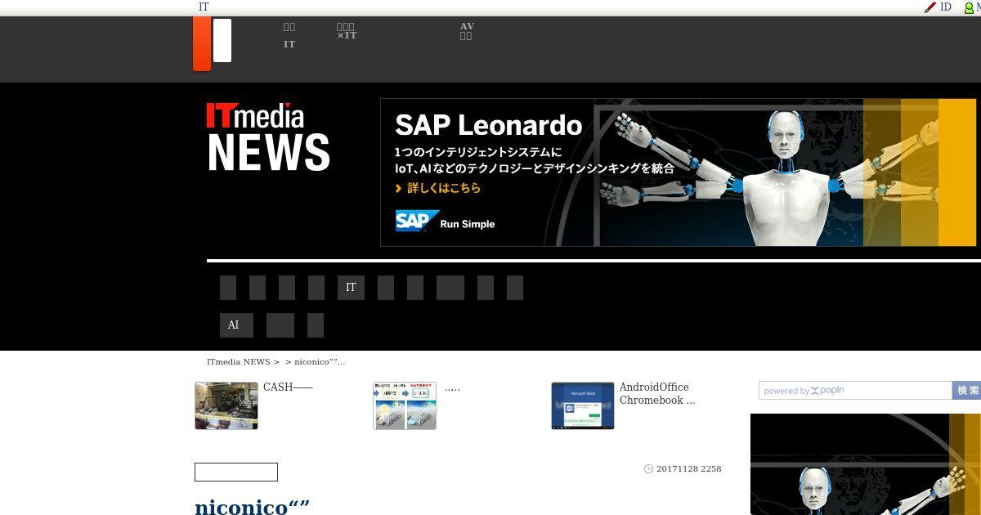This screenshot has width=981, height=515.
Task: Focus the popIn powered search field
Action: click(x=855, y=391)
